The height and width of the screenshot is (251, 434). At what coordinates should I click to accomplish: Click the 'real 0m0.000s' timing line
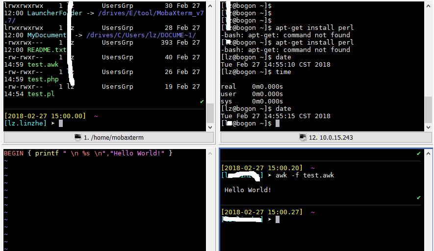252,87
